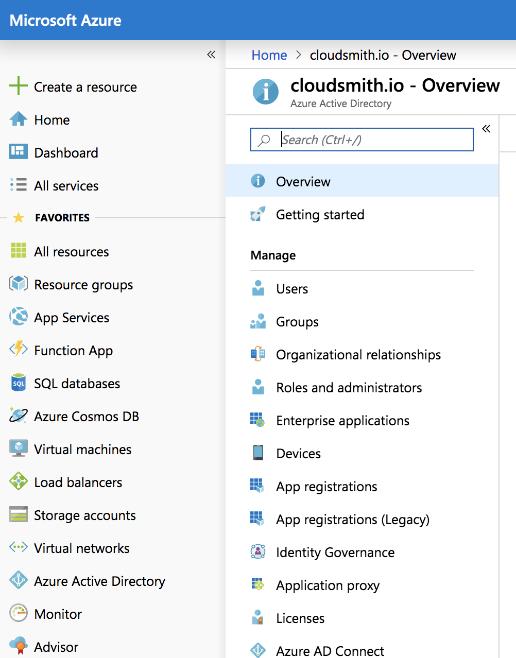The image size is (516, 658).
Task: Click the Function App lightning icon
Action: [19, 350]
